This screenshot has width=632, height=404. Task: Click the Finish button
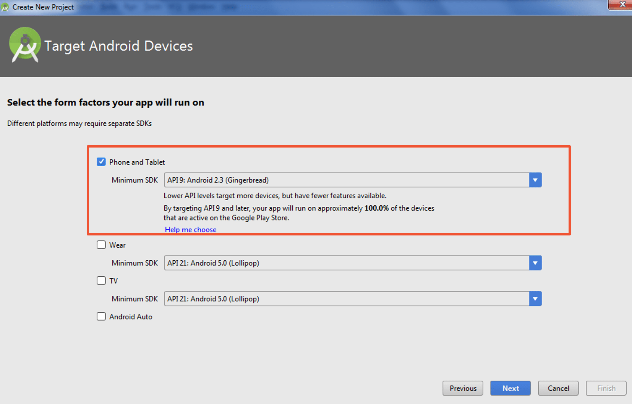click(x=606, y=388)
